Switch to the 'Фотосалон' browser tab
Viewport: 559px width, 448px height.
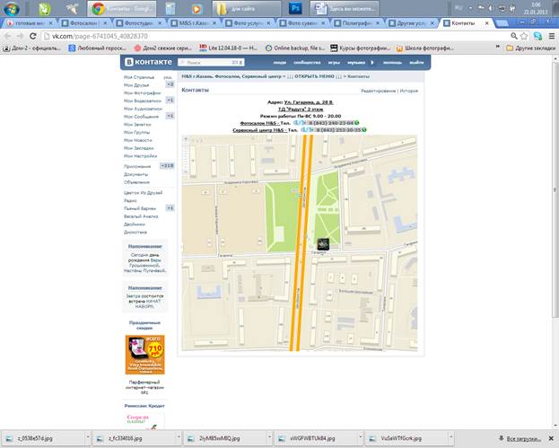(x=84, y=23)
